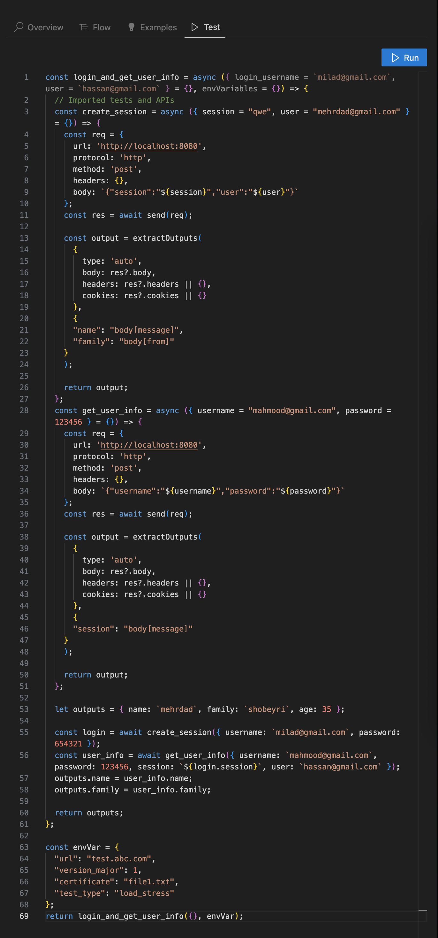Select the Test tab
This screenshot has width=438, height=938.
(205, 27)
